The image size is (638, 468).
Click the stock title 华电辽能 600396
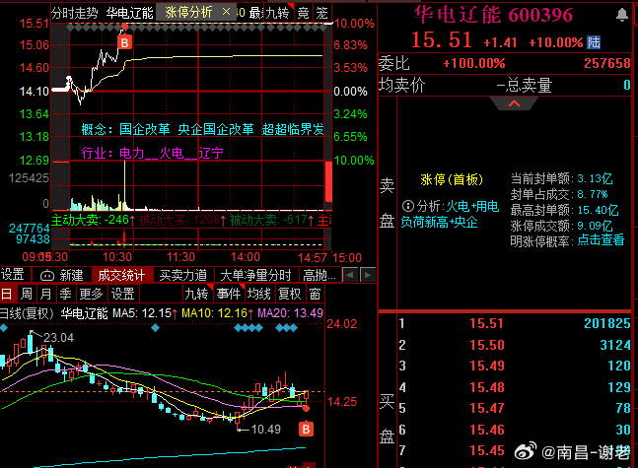(493, 15)
